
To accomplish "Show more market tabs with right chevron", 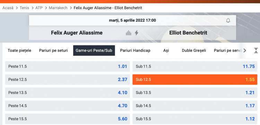I will click(245, 50).
